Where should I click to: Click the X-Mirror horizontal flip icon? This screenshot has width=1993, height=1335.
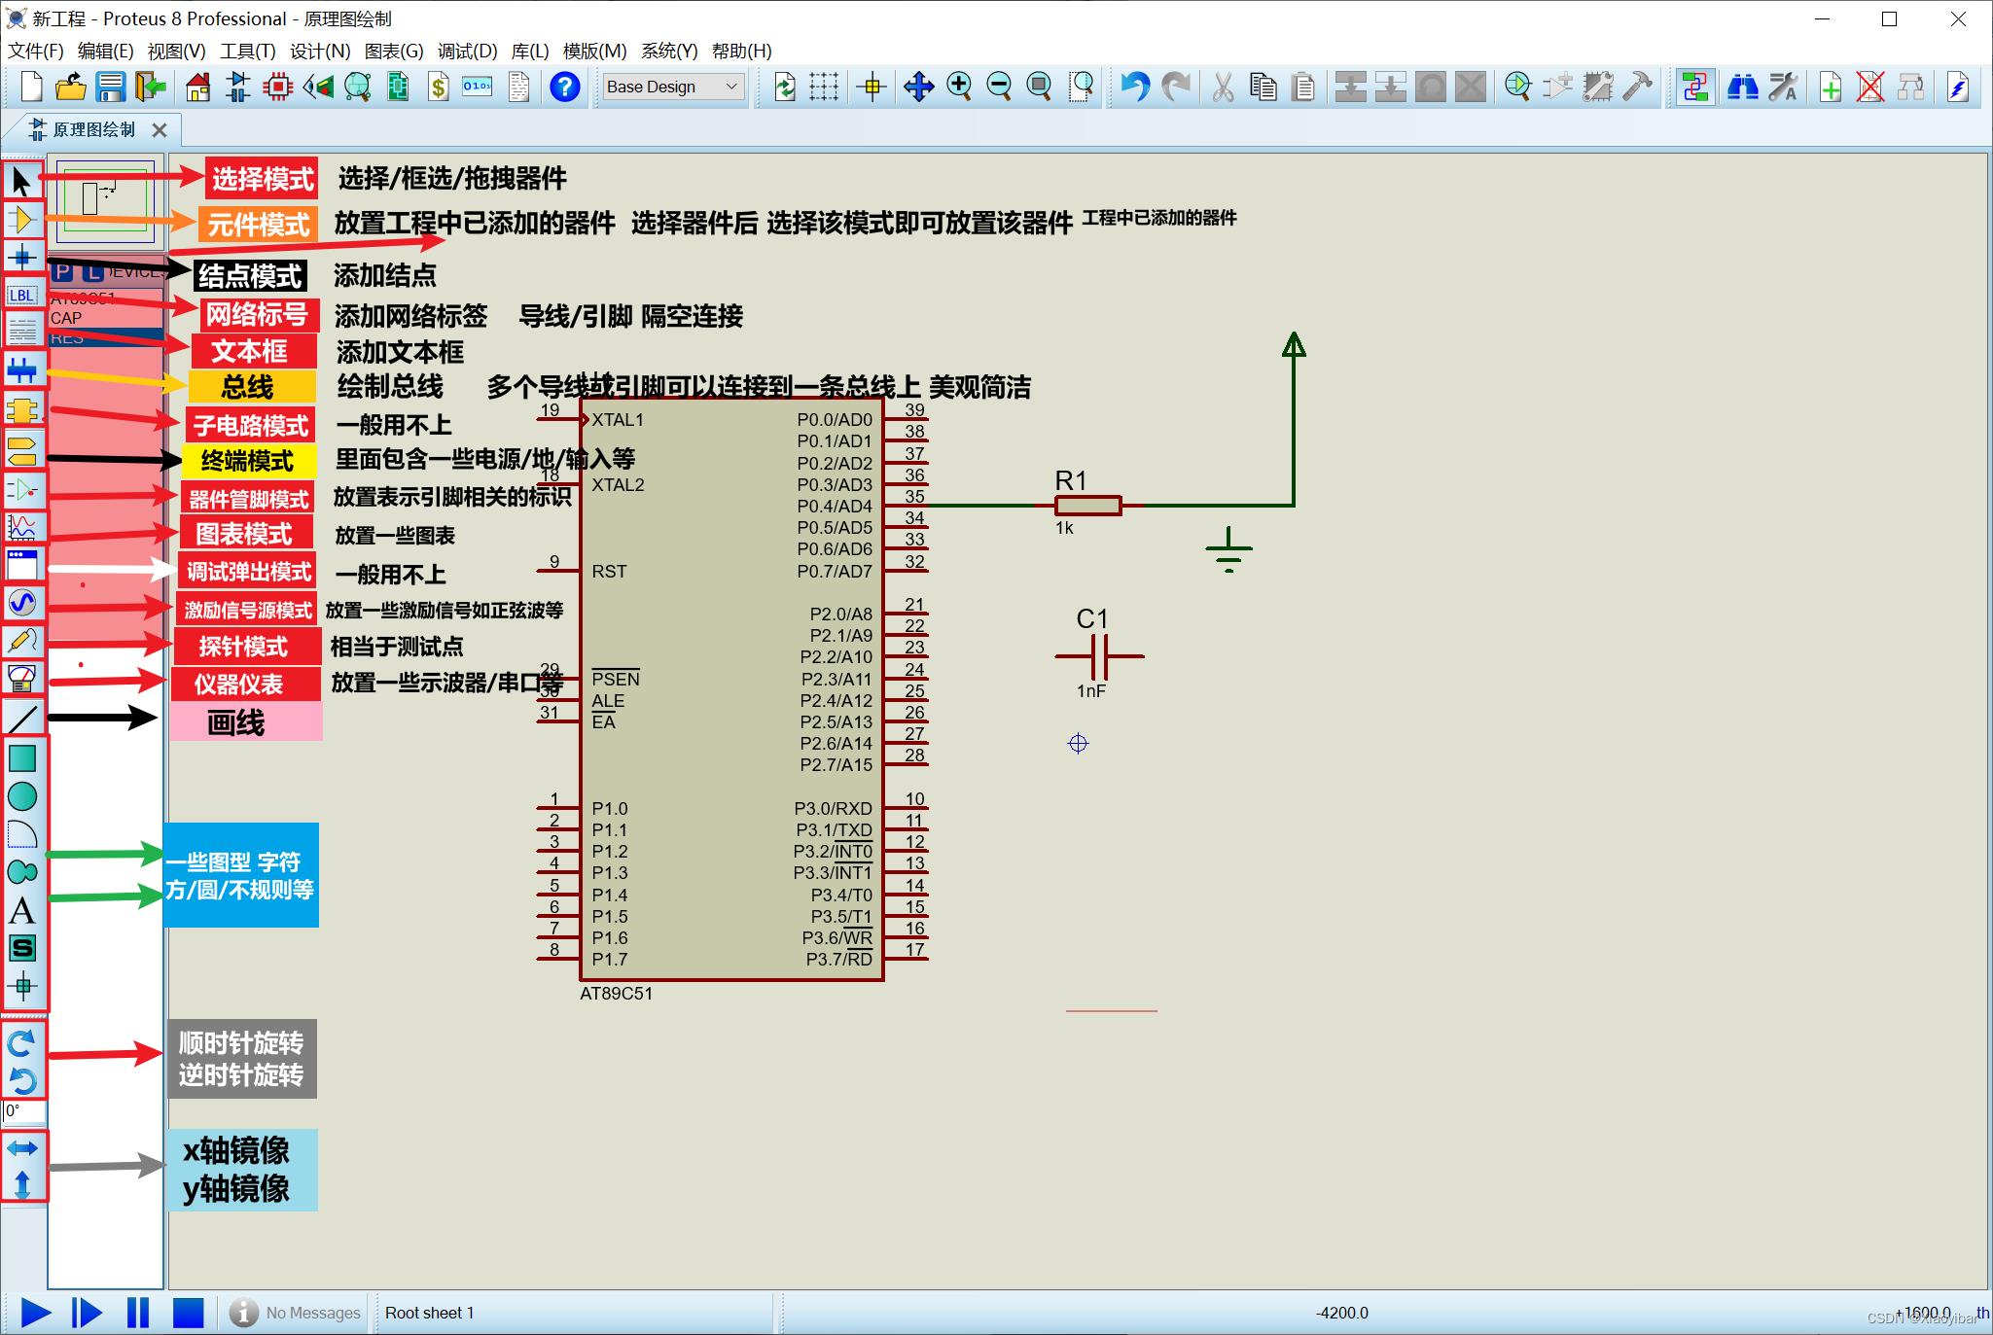[21, 1148]
